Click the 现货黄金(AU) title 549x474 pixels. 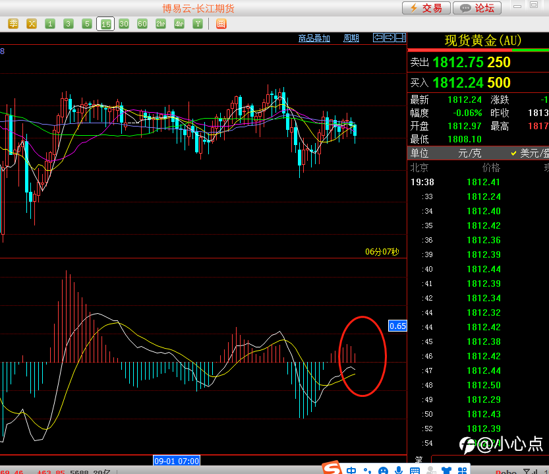483,41
